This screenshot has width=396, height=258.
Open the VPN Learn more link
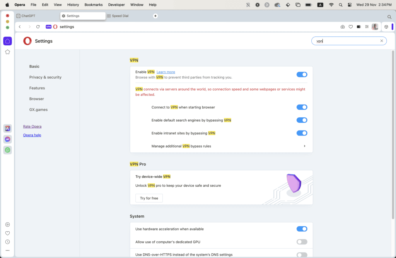[x=166, y=72]
